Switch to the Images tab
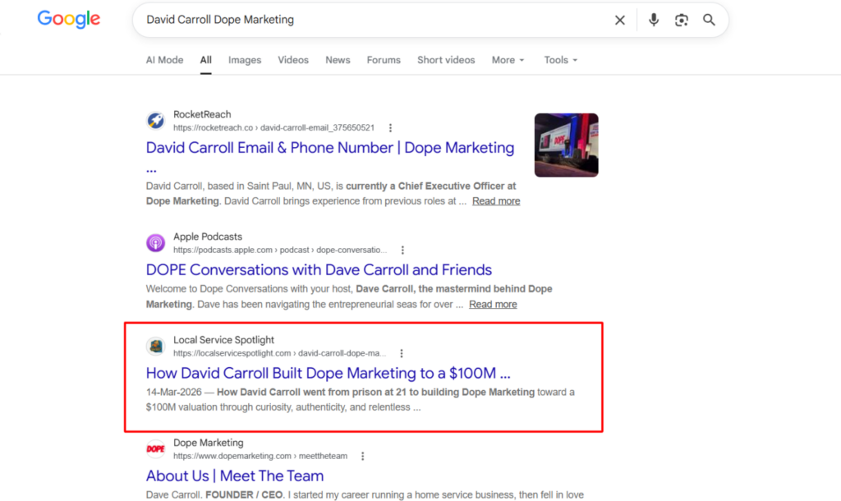 pyautogui.click(x=245, y=60)
